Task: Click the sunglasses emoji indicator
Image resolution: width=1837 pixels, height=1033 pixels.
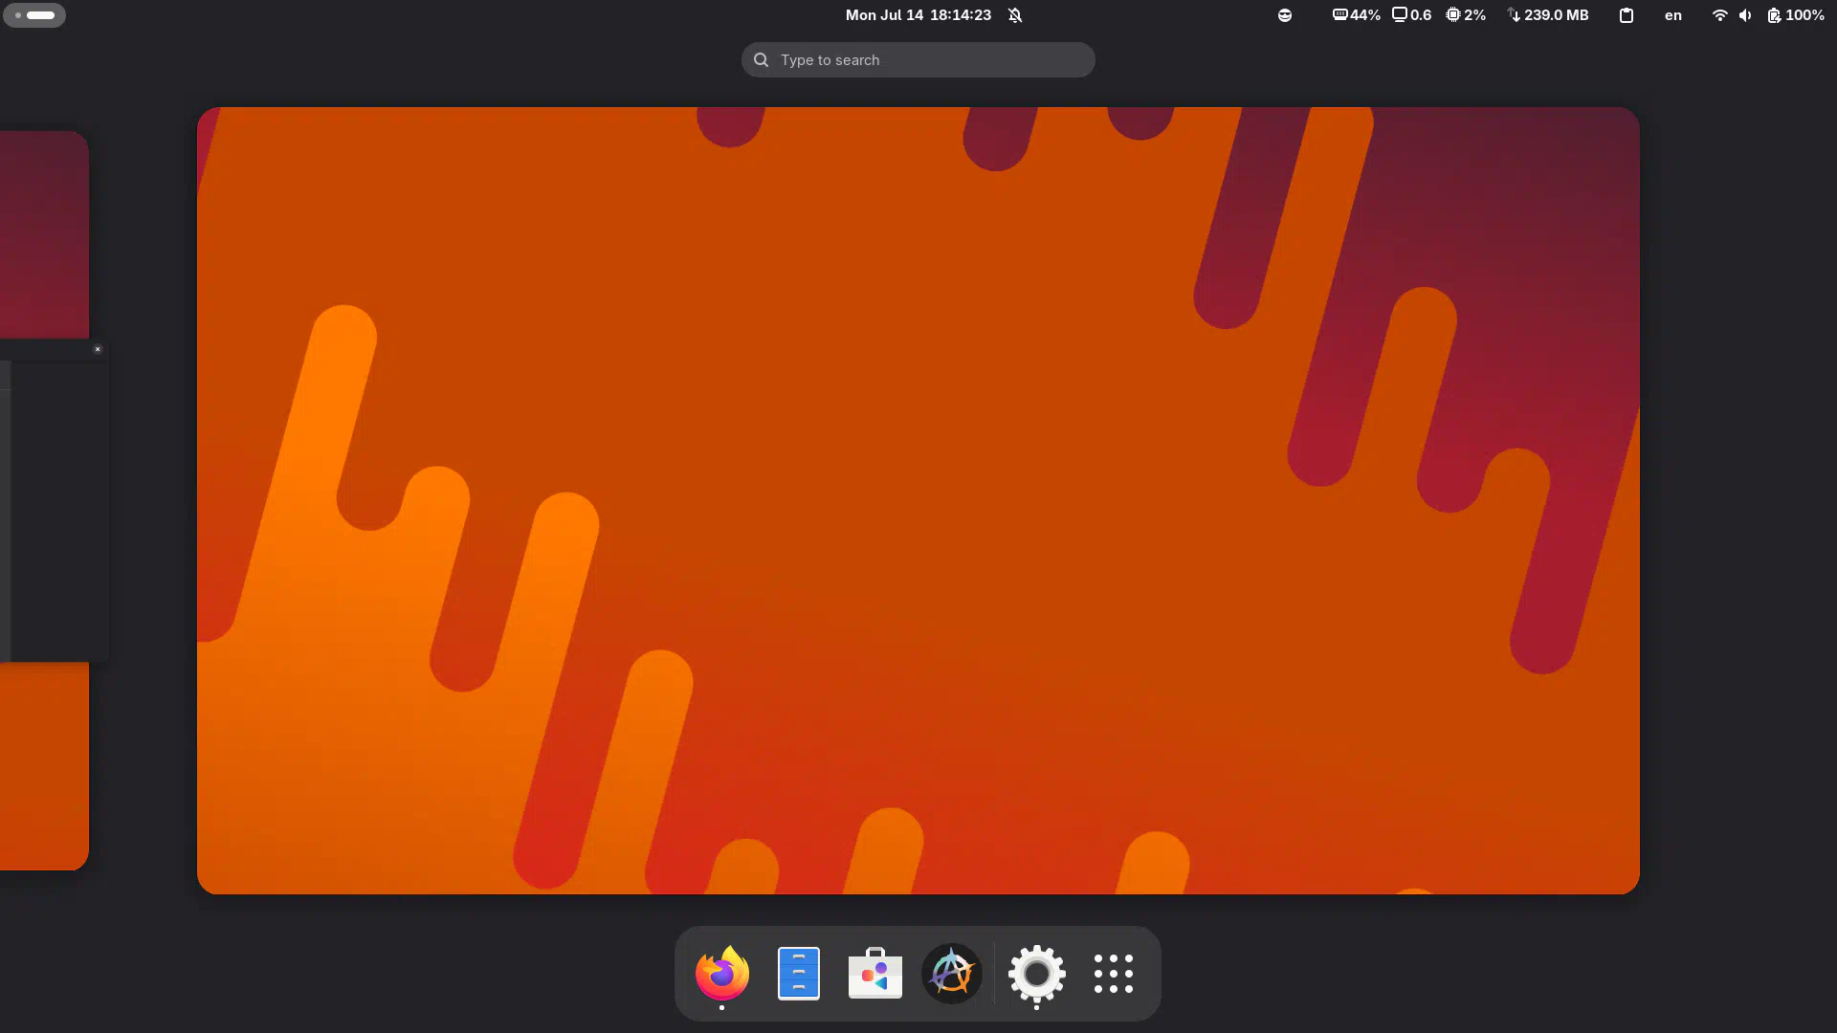Action: [x=1285, y=15]
